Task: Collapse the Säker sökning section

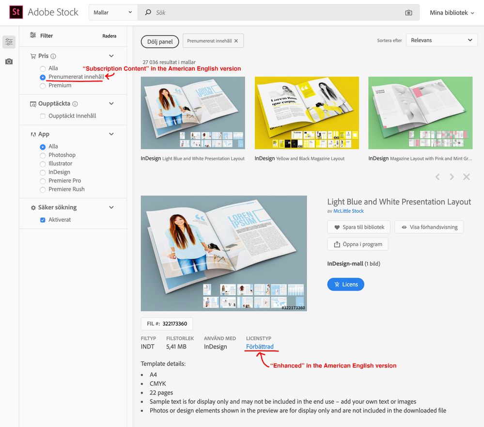Action: point(111,207)
